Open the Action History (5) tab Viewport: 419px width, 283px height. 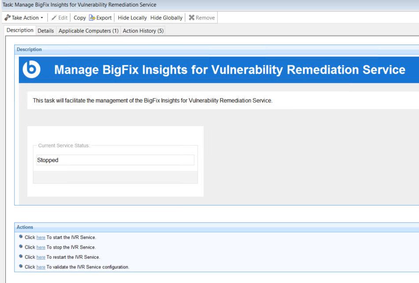coord(143,31)
